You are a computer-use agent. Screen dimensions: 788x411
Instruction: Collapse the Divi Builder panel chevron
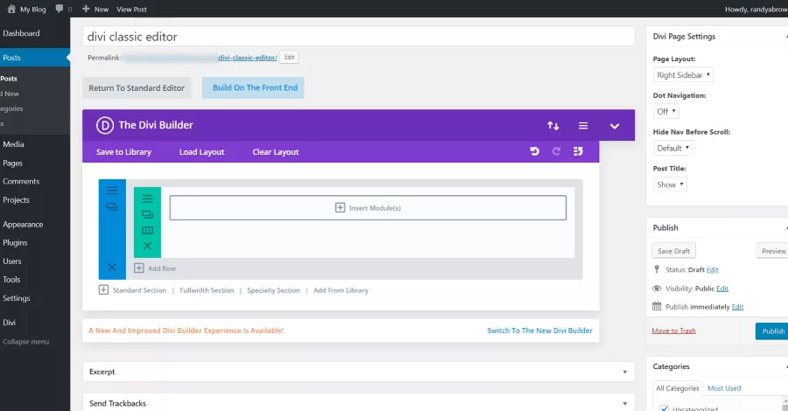pos(615,126)
